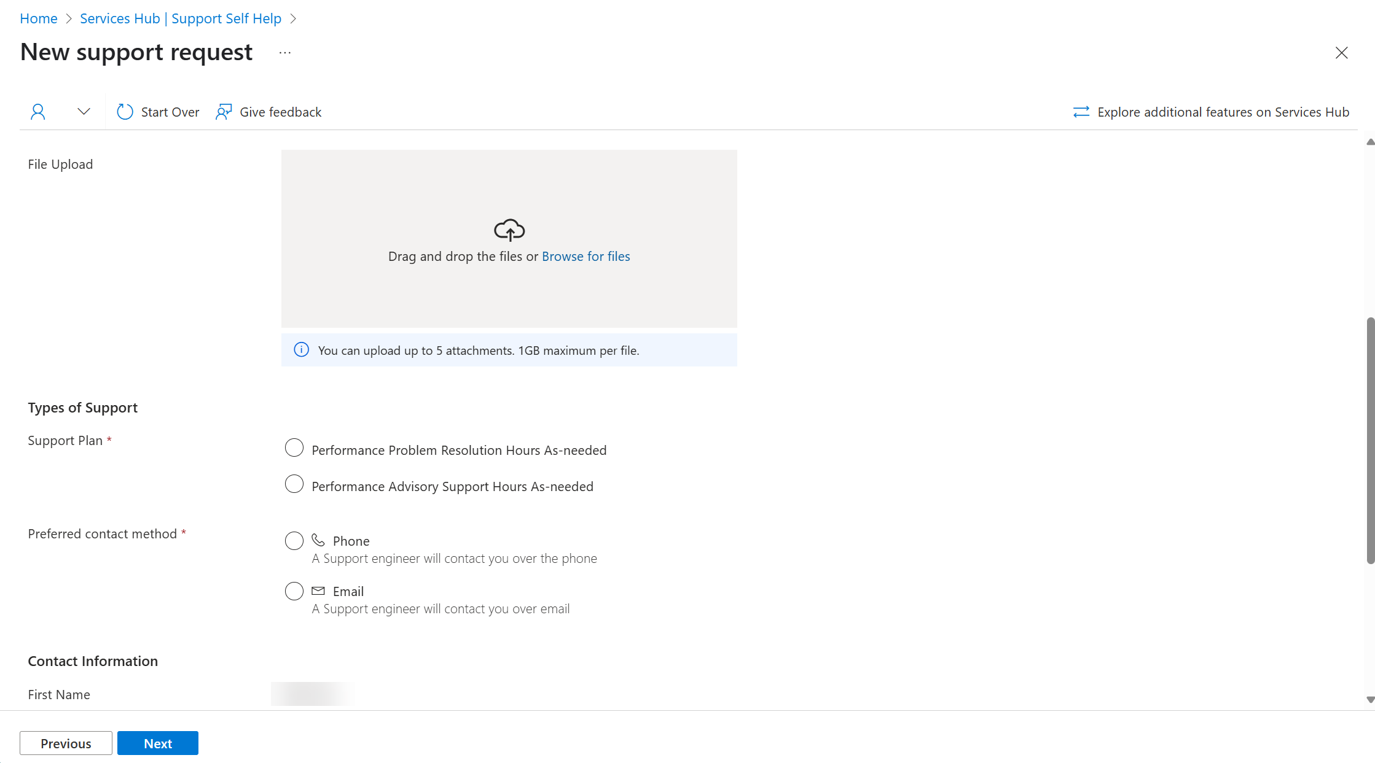This screenshot has height=763, width=1375.
Task: Click the Explore additional features icon
Action: [x=1081, y=112]
